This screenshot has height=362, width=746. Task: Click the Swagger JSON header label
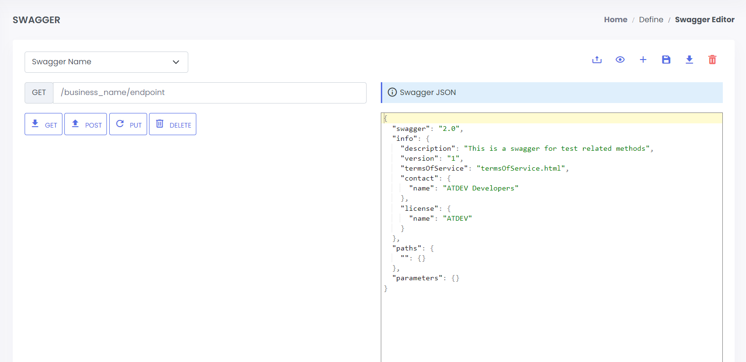point(428,92)
